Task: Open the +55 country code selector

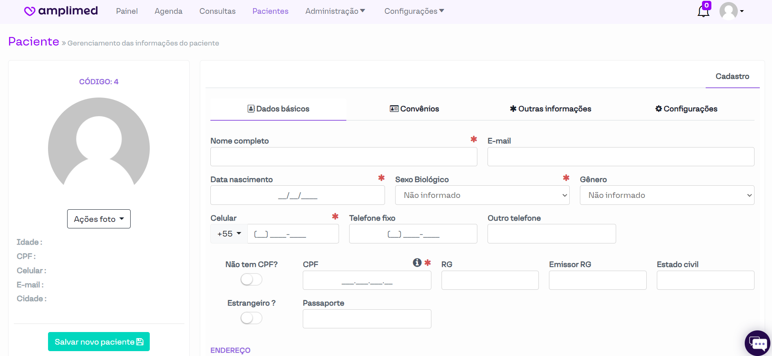Action: [x=229, y=234]
